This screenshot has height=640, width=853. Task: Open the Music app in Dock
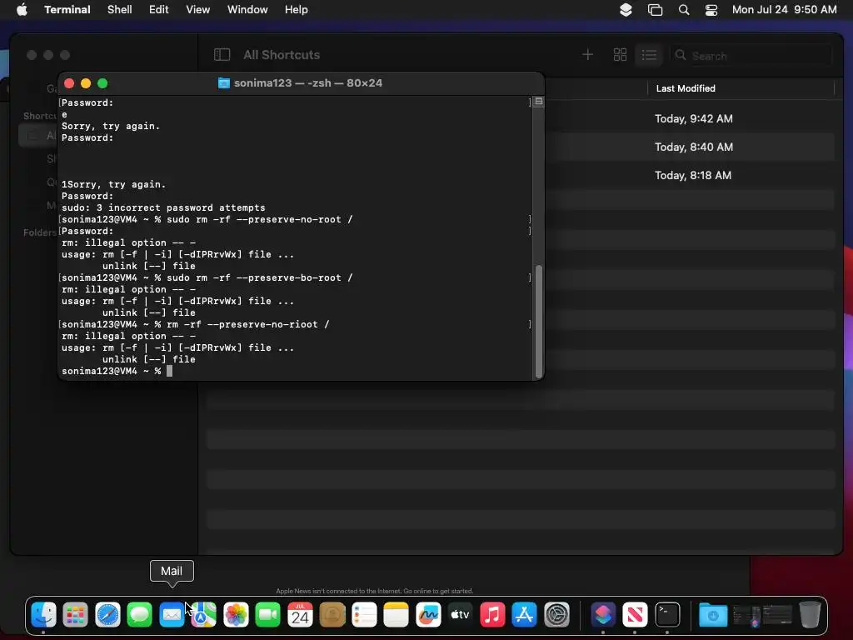[492, 615]
